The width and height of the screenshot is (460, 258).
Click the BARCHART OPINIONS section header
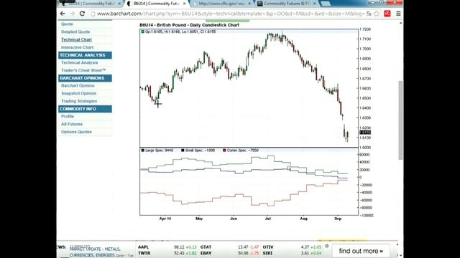click(85, 78)
